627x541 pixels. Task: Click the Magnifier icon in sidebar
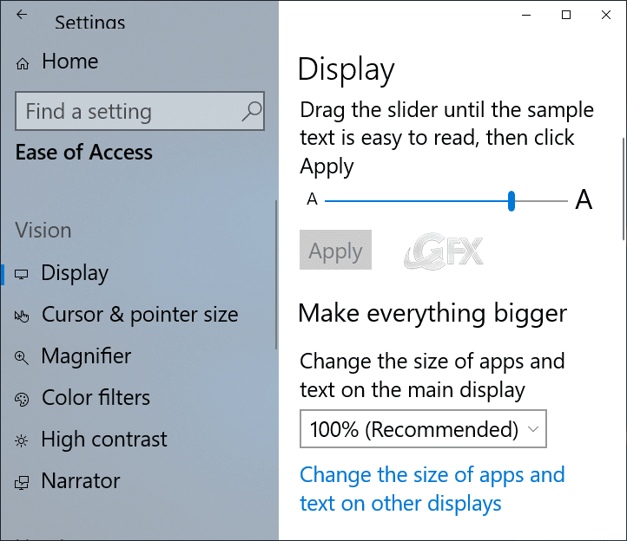pos(22,357)
